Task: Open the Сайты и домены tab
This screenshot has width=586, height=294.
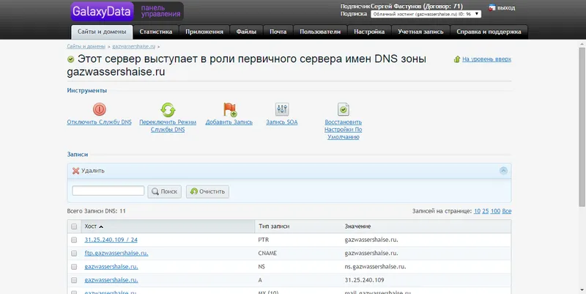Action: coord(102,32)
